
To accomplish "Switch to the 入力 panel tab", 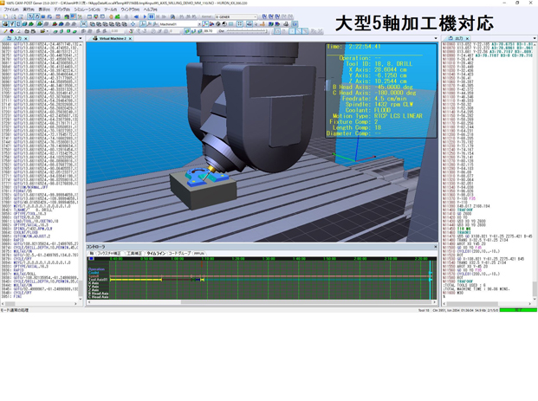I will pyautogui.click(x=16, y=38).
